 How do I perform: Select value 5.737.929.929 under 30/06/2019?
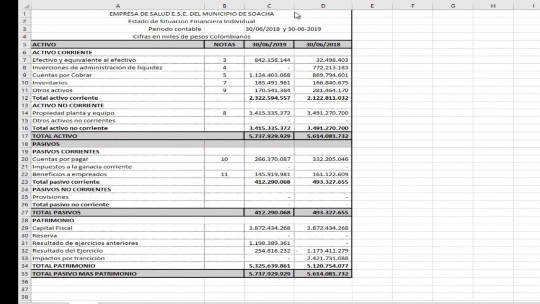tap(270, 136)
